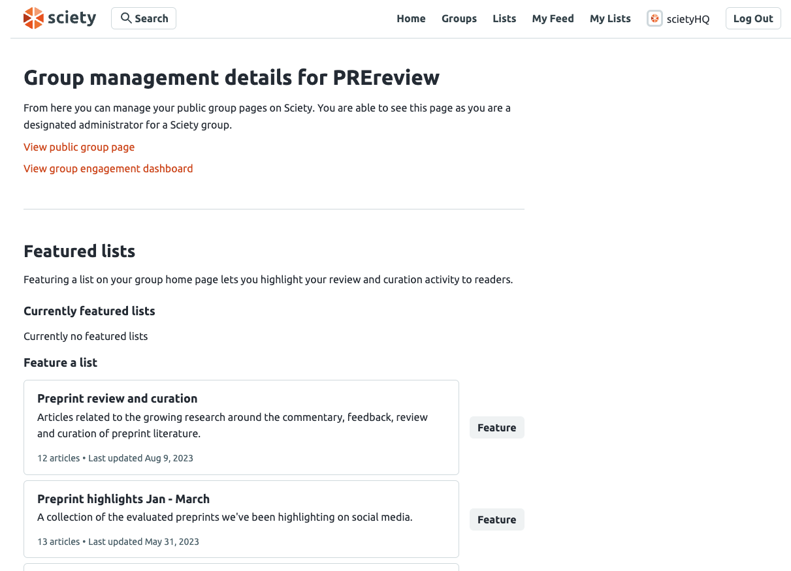The height and width of the screenshot is (571, 791).
Task: Open the Groups navigation item
Action: 459,18
